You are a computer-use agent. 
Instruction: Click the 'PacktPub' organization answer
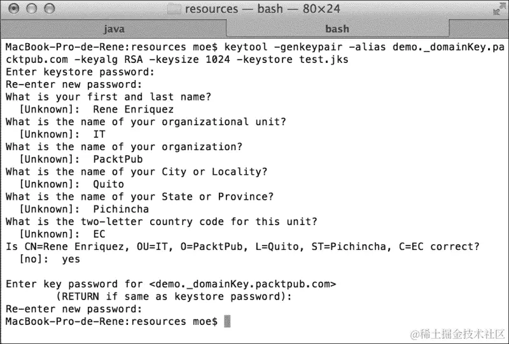tap(118, 160)
